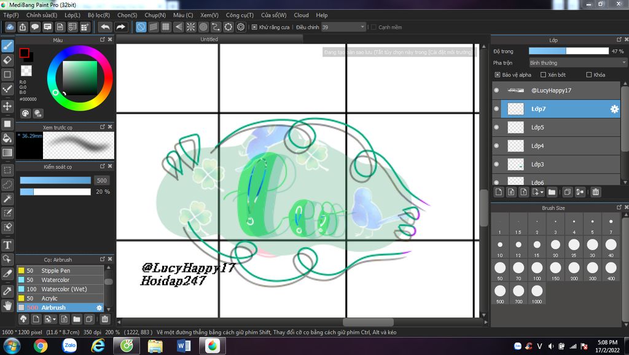Image resolution: width=629 pixels, height=355 pixels.
Task: Select the Stipple Pen brush
Action: pyautogui.click(x=61, y=270)
